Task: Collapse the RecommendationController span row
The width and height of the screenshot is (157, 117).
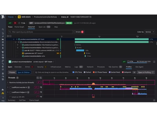Action: pyautogui.click(x=16, y=42)
